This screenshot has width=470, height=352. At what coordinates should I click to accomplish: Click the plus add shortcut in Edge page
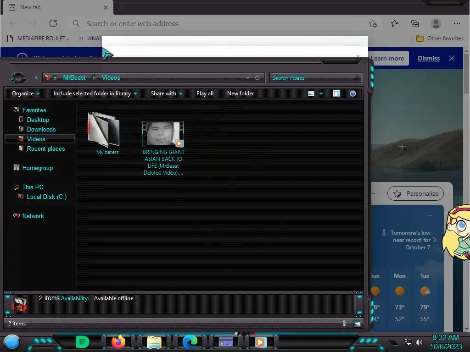(x=402, y=147)
